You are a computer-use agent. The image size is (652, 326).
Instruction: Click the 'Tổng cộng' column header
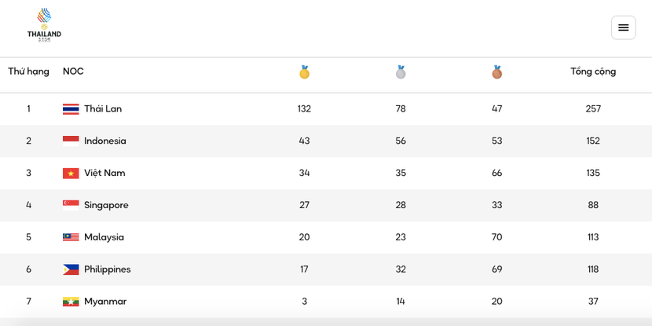[x=593, y=71]
